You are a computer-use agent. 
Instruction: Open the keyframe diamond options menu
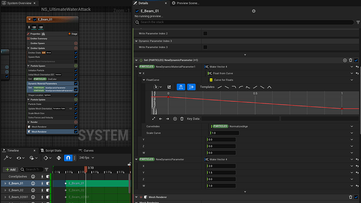coord(47,158)
